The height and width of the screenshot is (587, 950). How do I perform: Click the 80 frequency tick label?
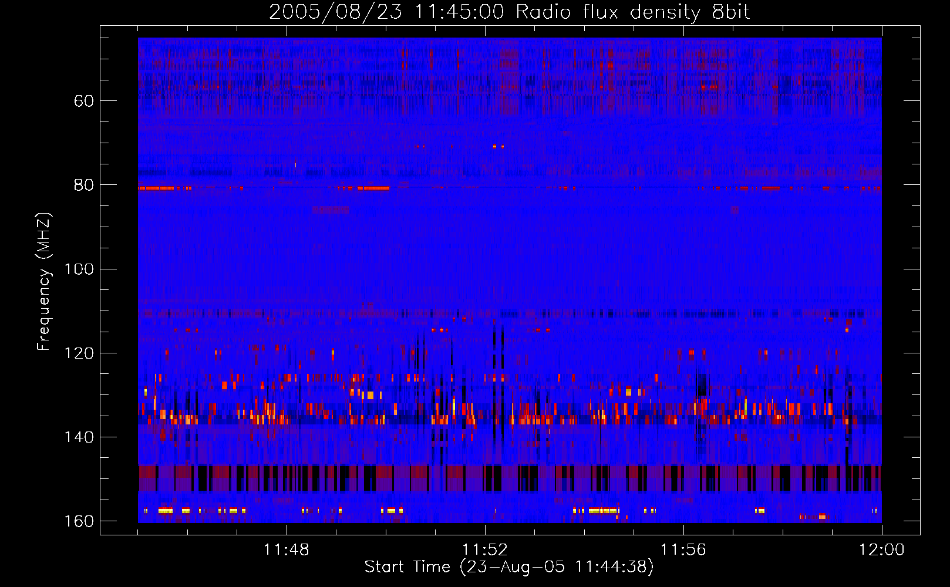point(83,185)
